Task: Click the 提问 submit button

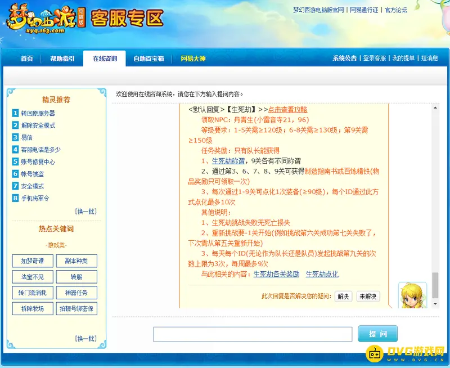Action: (377, 334)
